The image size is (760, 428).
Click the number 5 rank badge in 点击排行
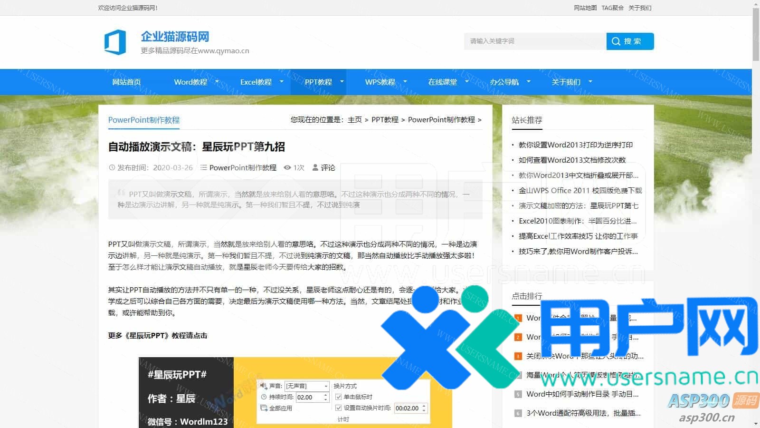518,394
